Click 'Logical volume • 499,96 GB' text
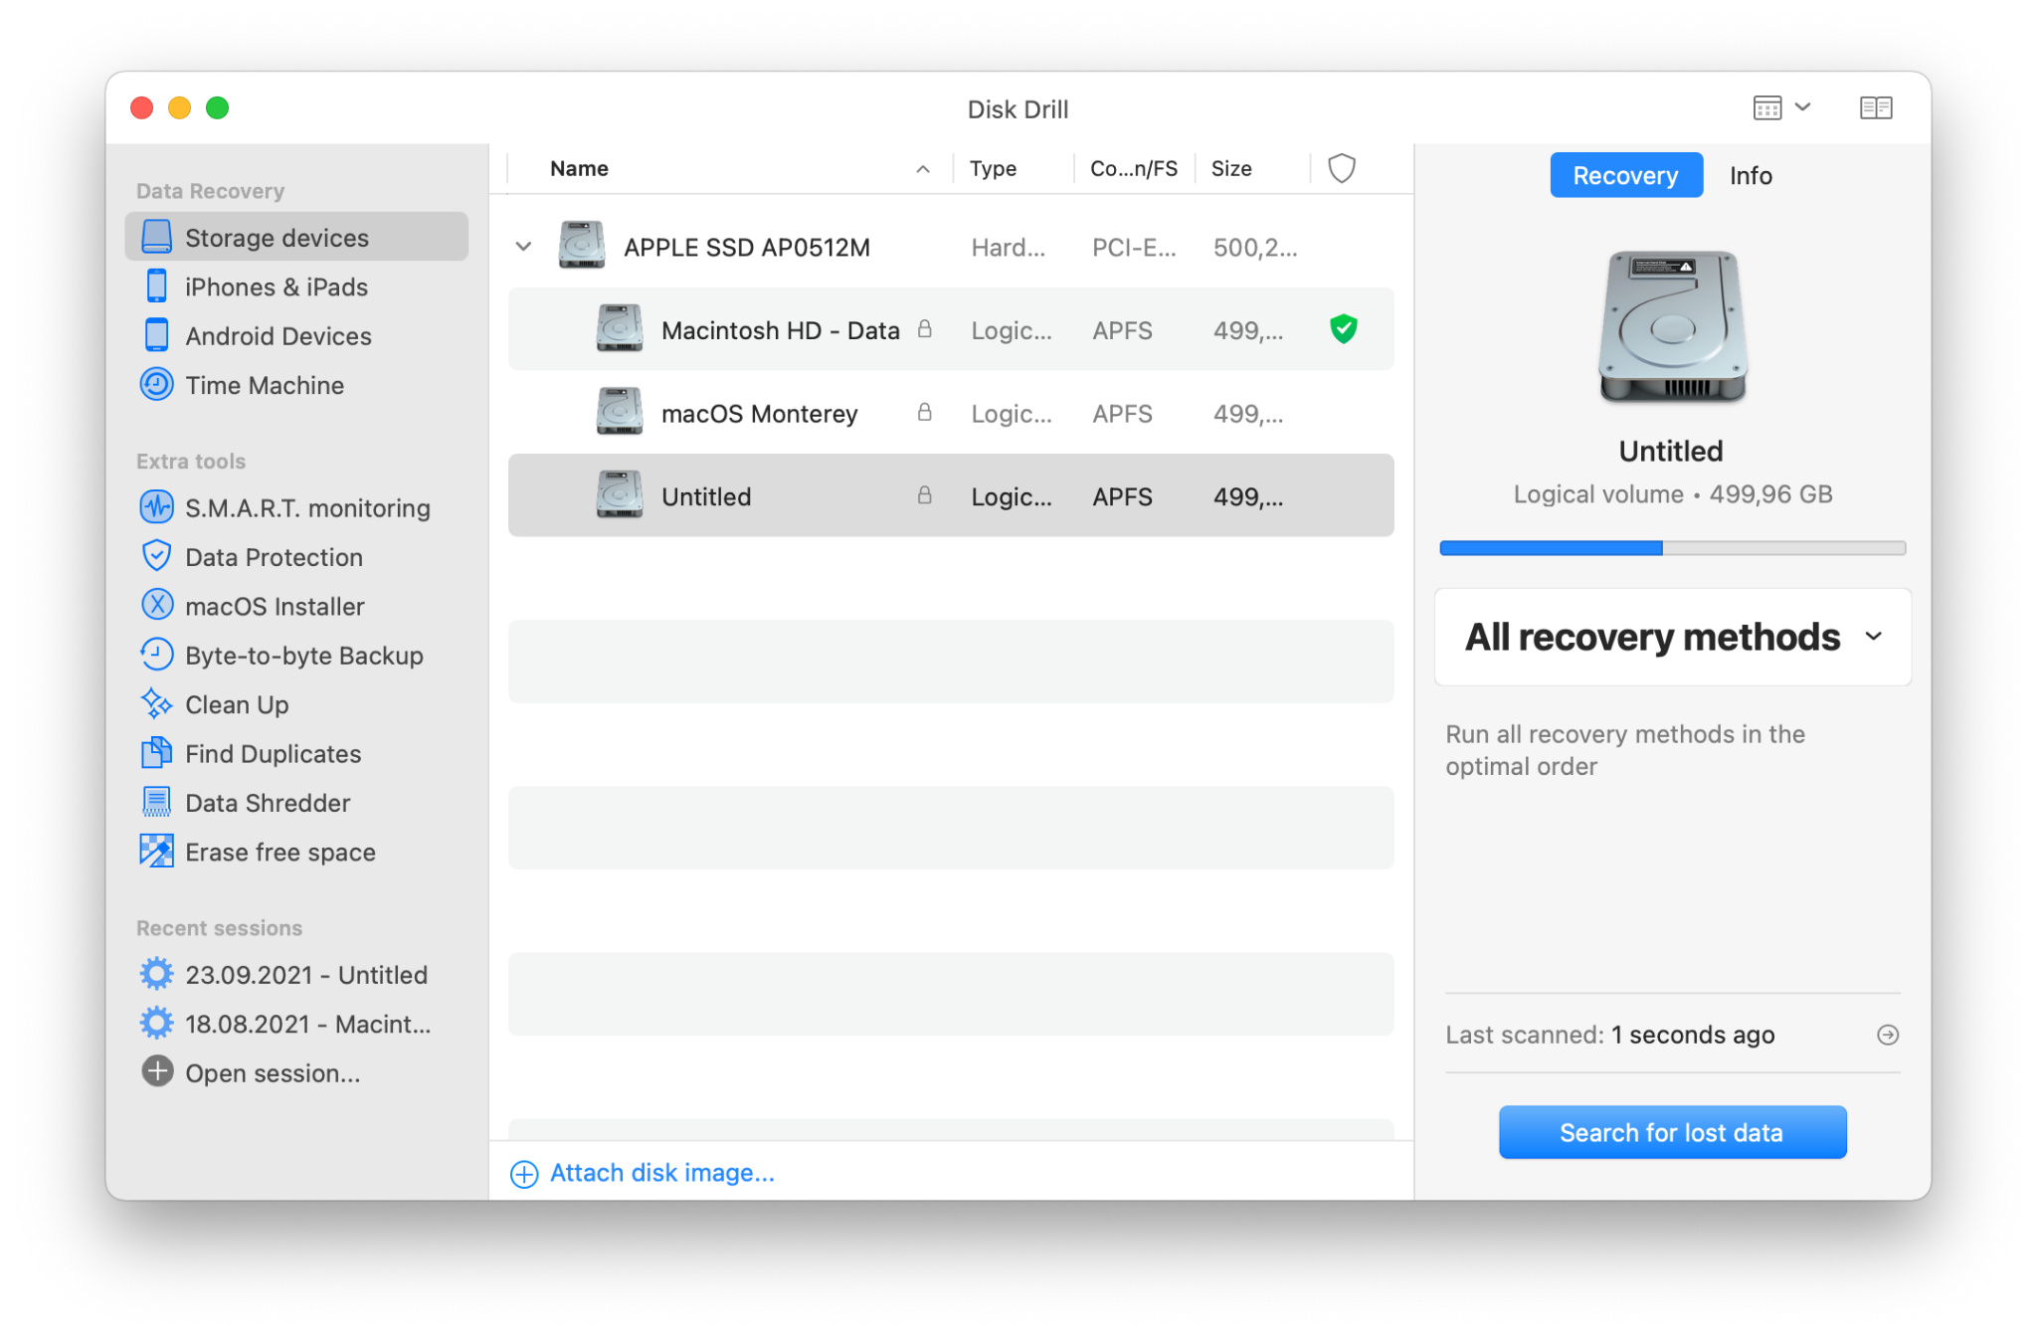The height and width of the screenshot is (1340, 2037). [x=1672, y=494]
